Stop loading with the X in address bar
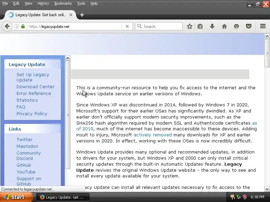 click(127, 27)
